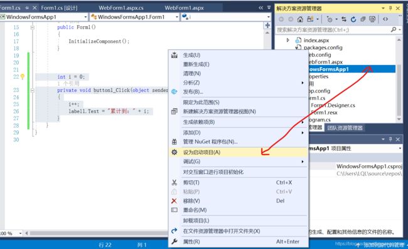Close the Form1.cs editor tab
Viewport: 408px width, 249px height.
tap(35, 8)
